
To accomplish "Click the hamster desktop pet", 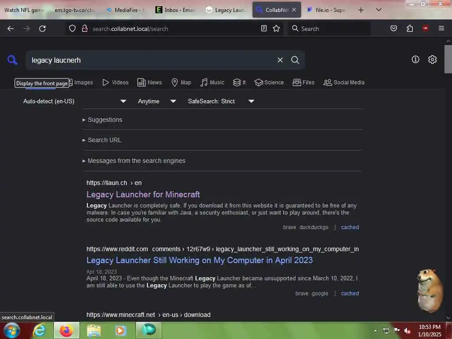I will (x=429, y=290).
